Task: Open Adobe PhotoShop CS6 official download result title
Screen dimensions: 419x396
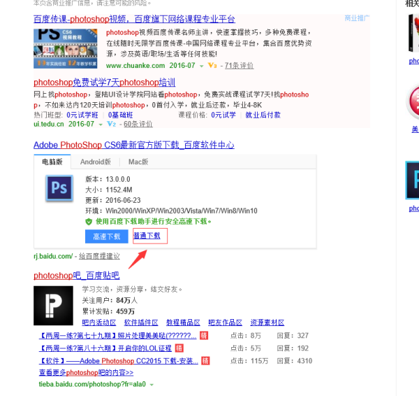Action: (x=133, y=145)
